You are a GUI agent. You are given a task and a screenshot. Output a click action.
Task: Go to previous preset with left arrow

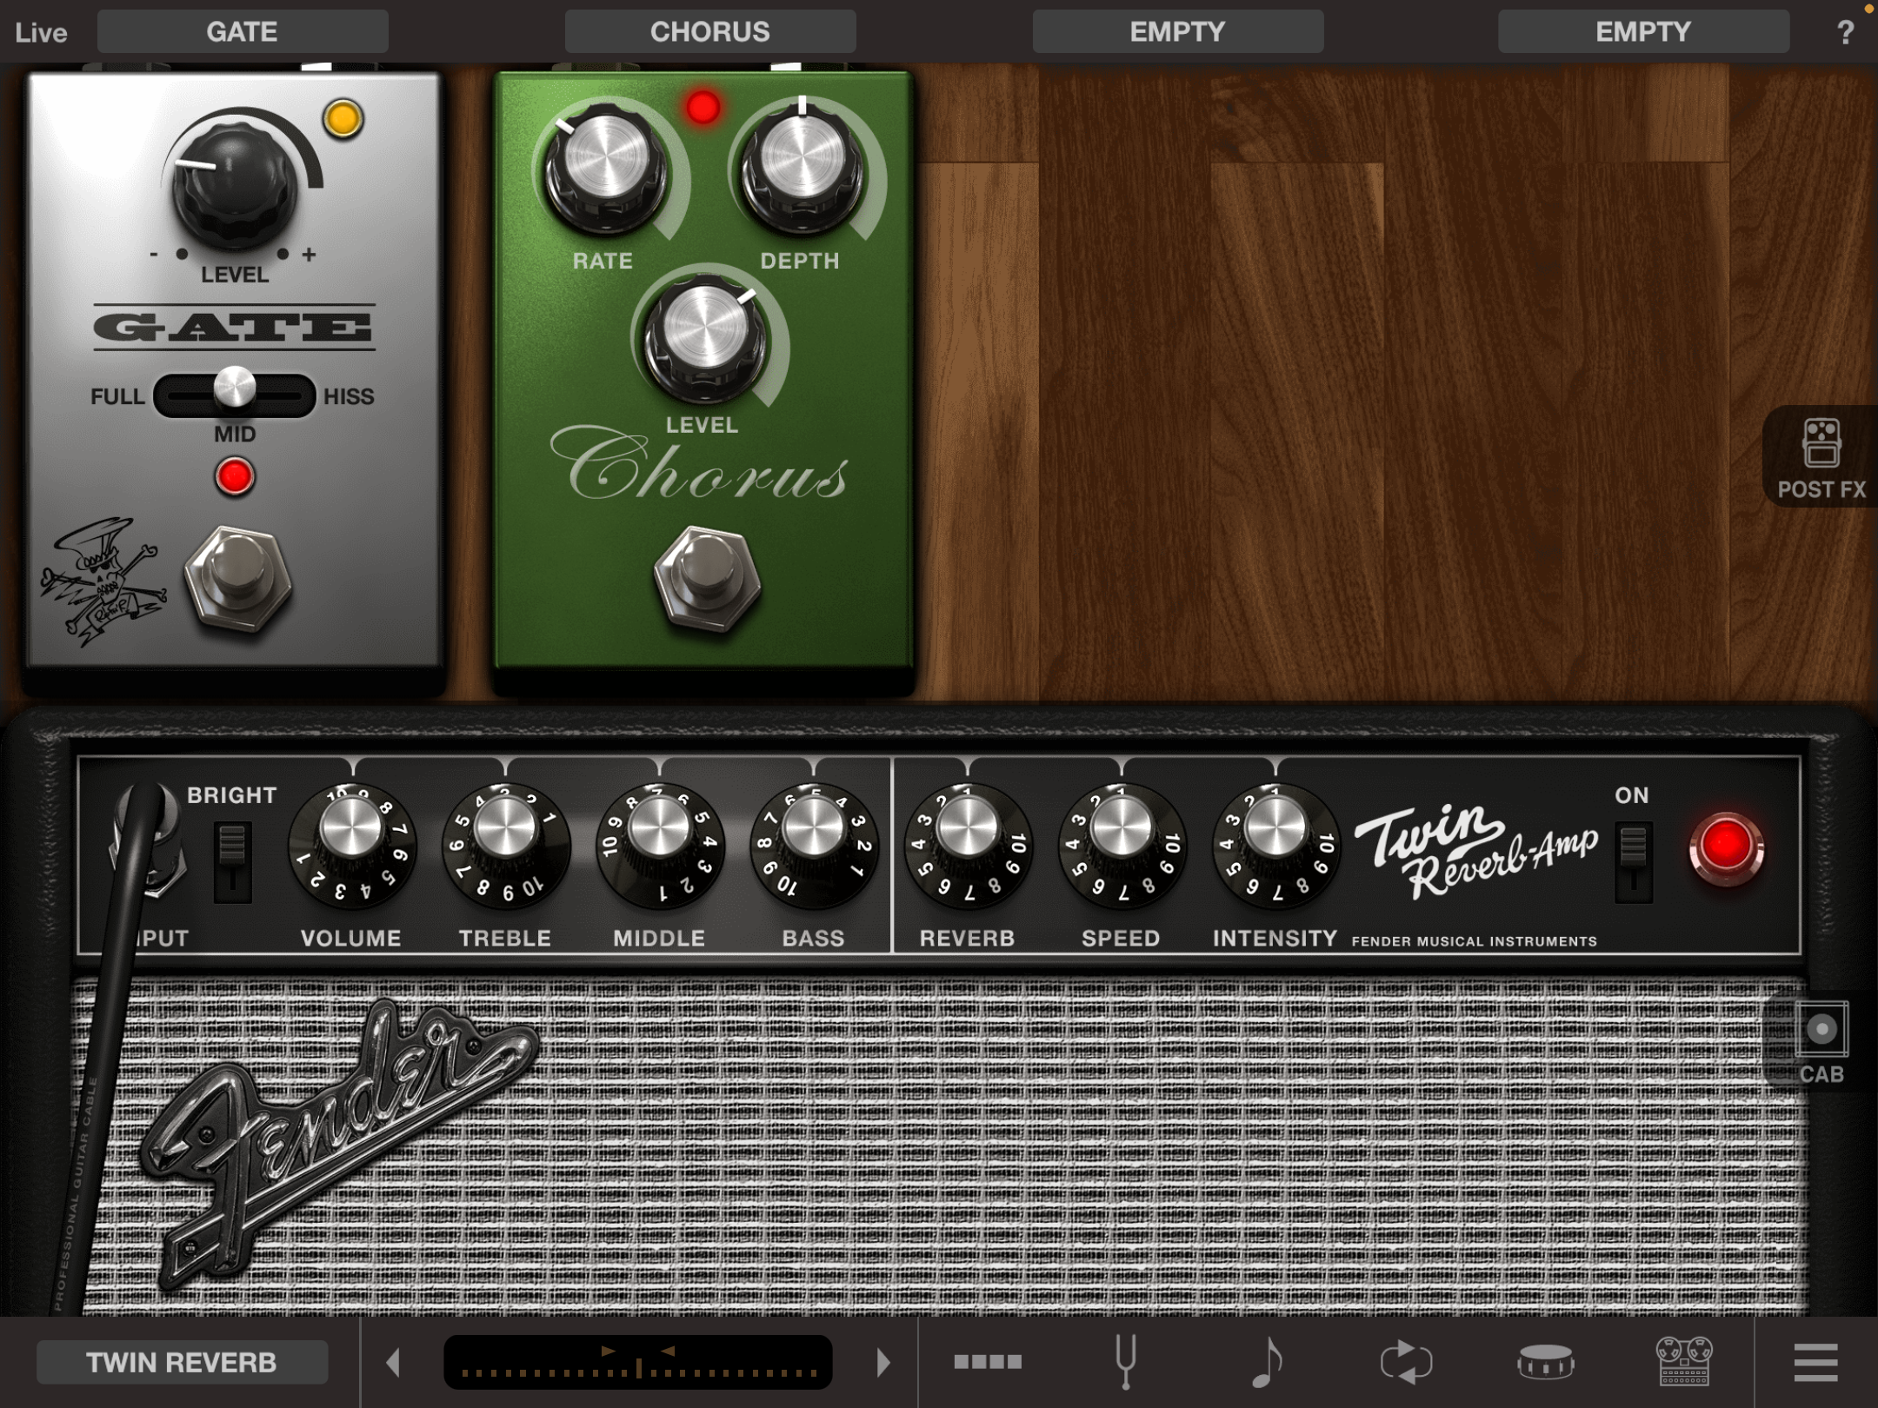394,1362
